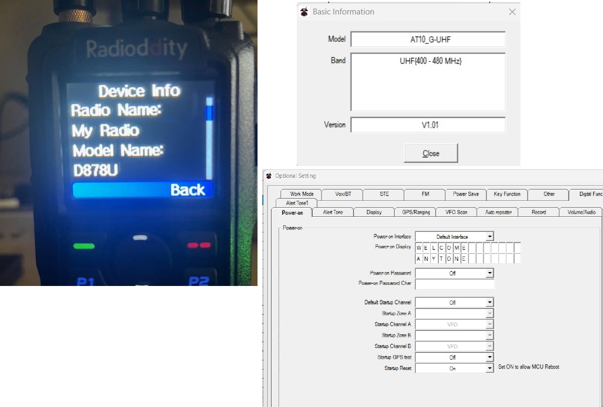Select the Key Function tab

[507, 194]
